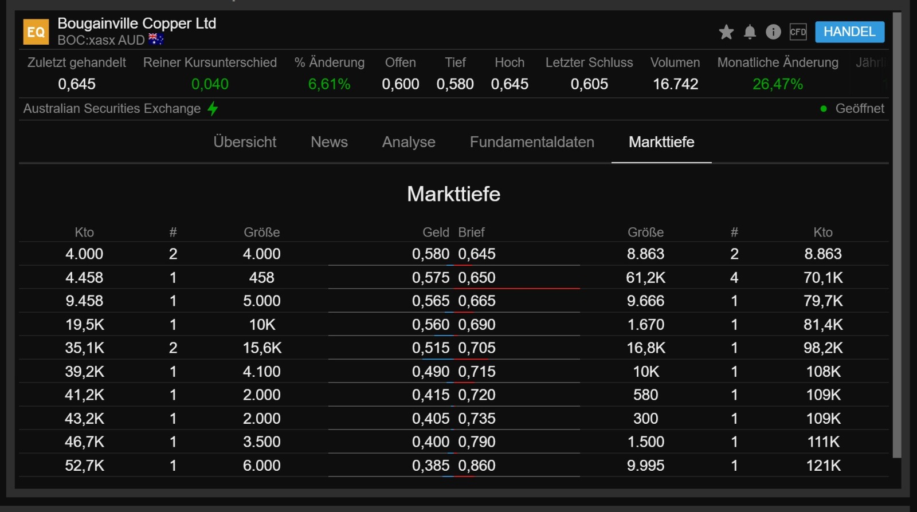Set a price alert via bell icon

[x=750, y=32]
